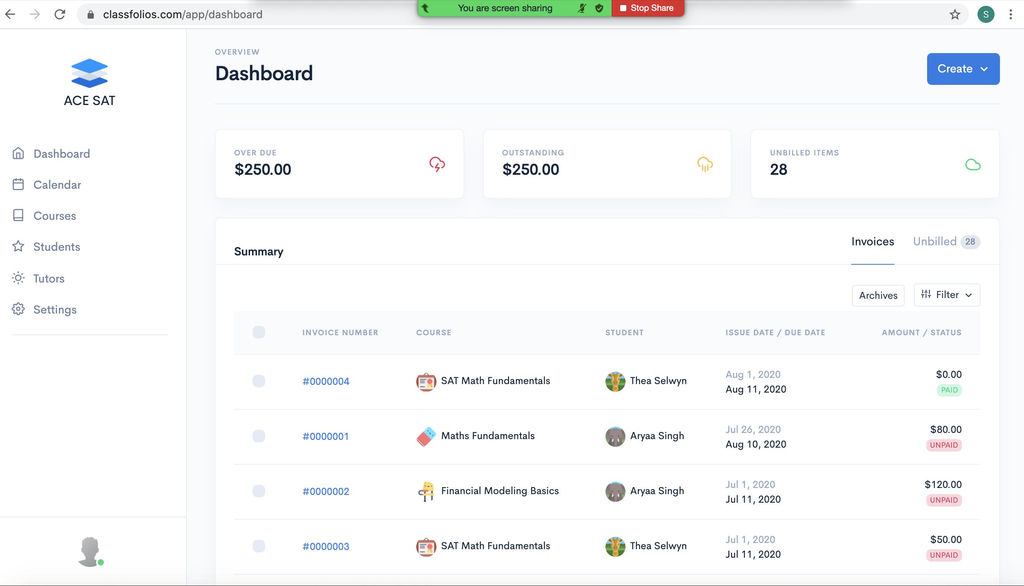Open Settings gear icon in sidebar
The width and height of the screenshot is (1024, 586).
(x=18, y=309)
